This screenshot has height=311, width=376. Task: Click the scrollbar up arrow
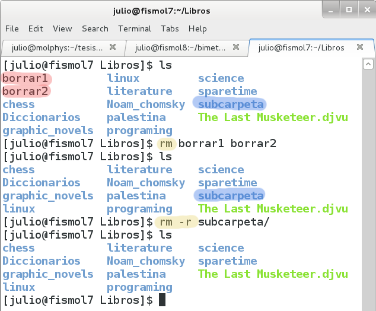[369, 63]
